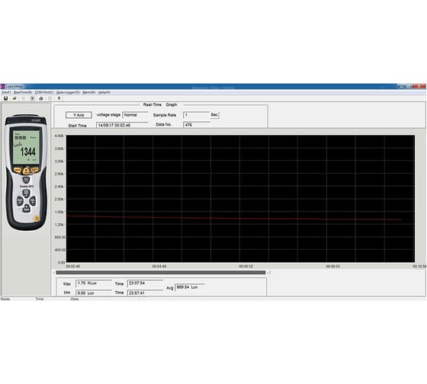
Task: Click the play/start recording toolbar icon
Action: pos(24,98)
